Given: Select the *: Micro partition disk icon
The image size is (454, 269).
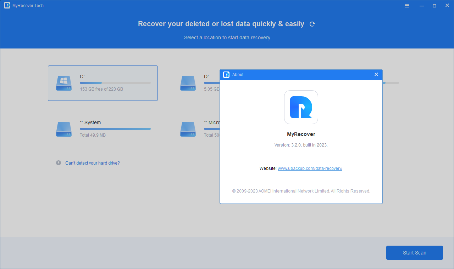Looking at the screenshot, I should pos(188,129).
